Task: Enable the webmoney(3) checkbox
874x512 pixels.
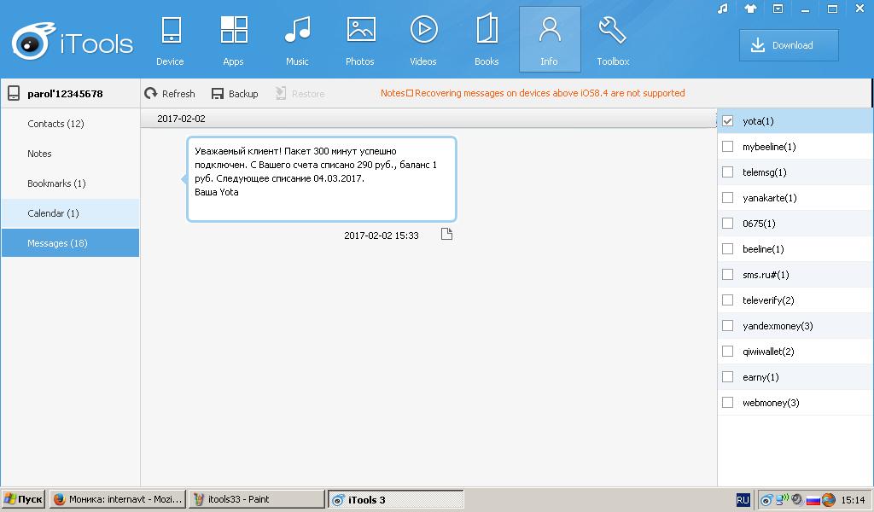Action: 727,403
